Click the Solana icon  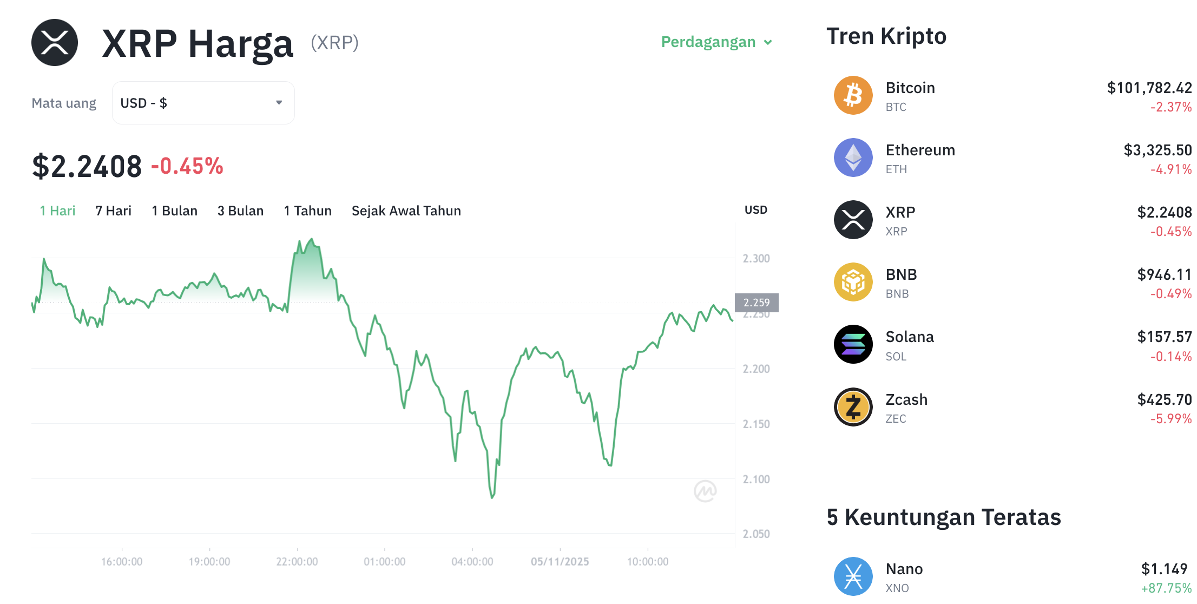tap(853, 344)
